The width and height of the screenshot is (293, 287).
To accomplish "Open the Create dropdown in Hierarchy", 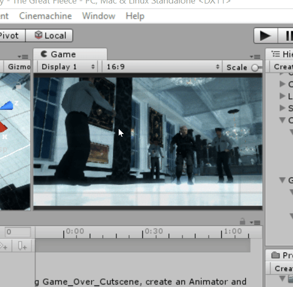I will [x=281, y=66].
